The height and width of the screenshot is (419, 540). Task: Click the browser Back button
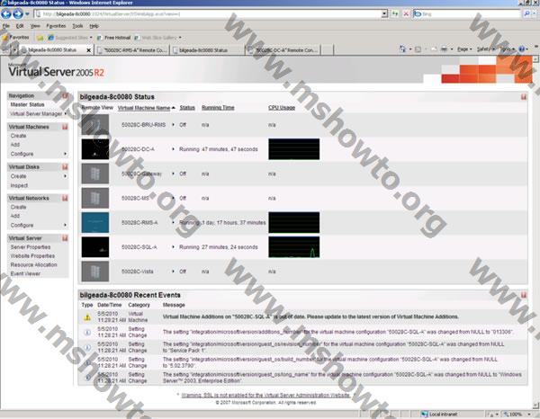[x=6, y=13]
